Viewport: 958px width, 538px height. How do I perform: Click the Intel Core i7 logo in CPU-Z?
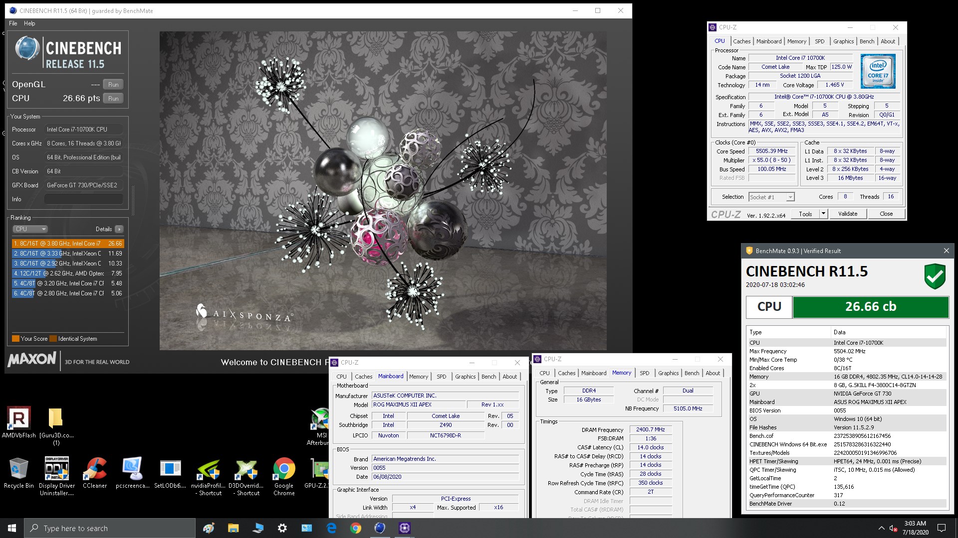(x=878, y=71)
